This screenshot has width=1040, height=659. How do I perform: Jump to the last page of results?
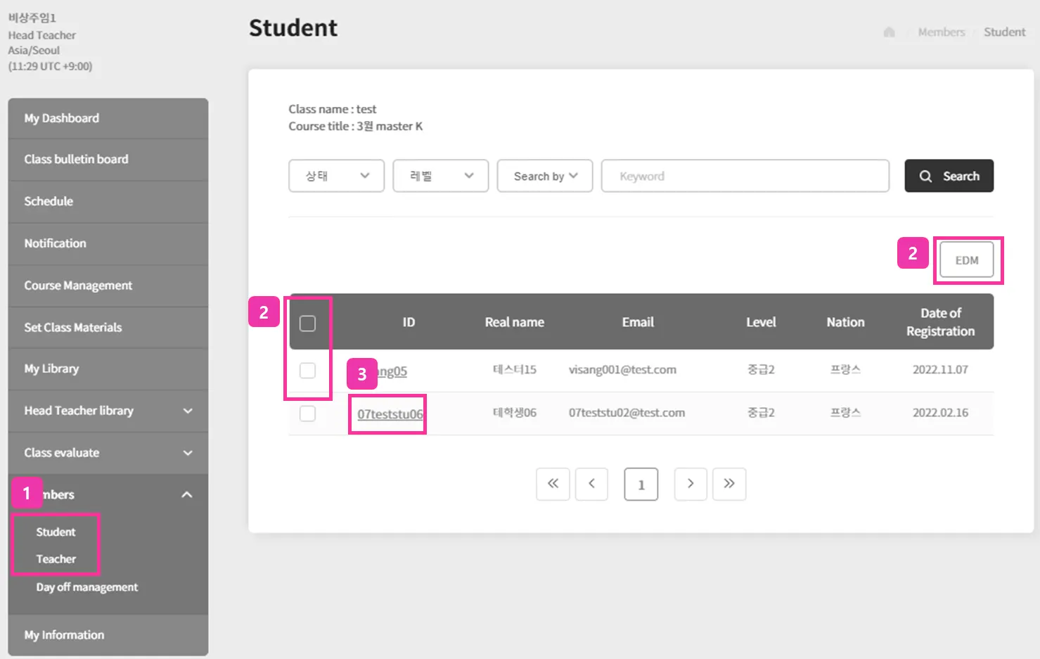[729, 484]
